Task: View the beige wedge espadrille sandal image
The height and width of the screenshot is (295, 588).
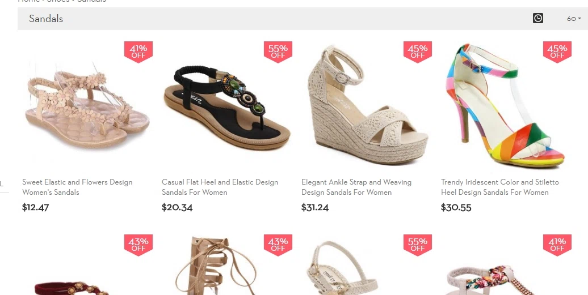Action: 368,105
